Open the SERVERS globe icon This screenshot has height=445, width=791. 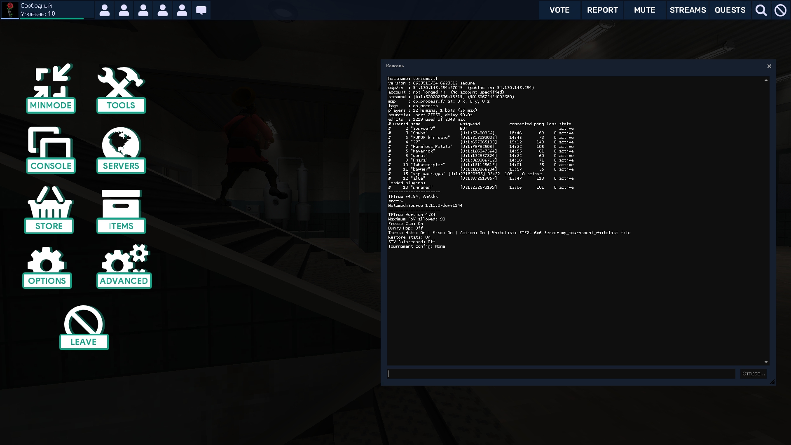click(x=121, y=150)
